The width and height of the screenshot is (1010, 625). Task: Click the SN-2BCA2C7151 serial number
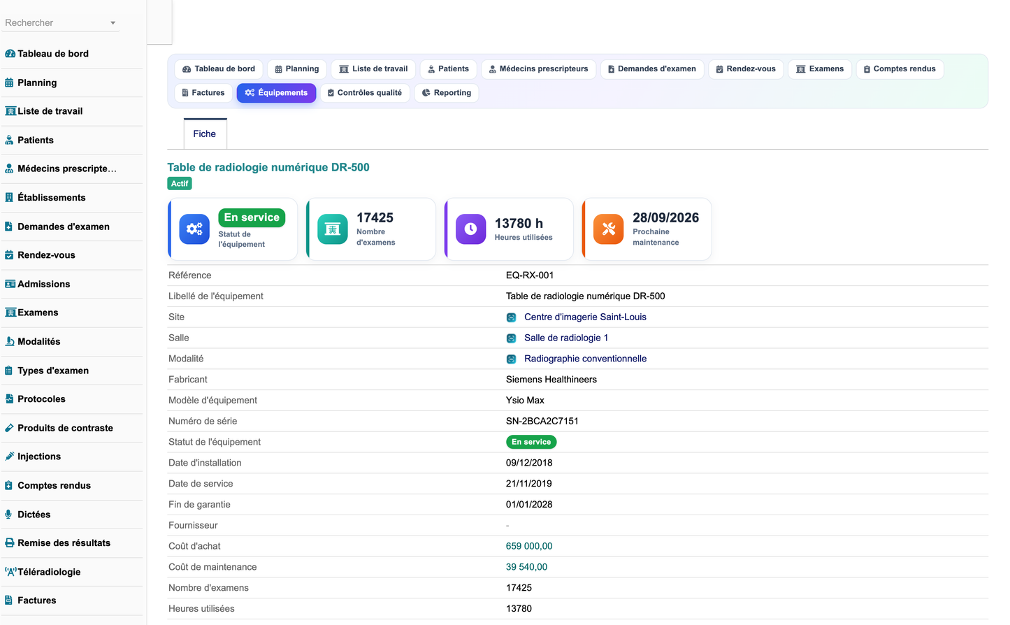542,422
